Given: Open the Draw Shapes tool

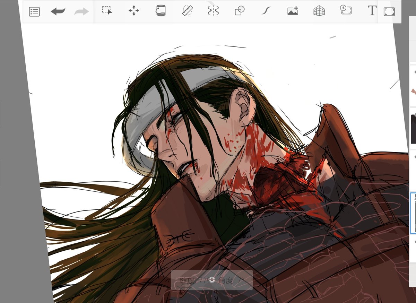Looking at the screenshot, I should click(240, 11).
